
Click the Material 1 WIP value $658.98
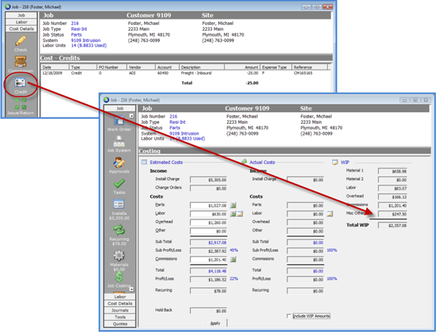392,172
